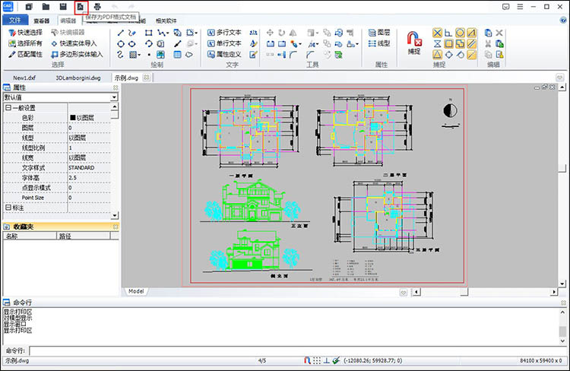This screenshot has height=371, width=570.
Task: Toggle the grid dots icon in status bar
Action: (317, 360)
